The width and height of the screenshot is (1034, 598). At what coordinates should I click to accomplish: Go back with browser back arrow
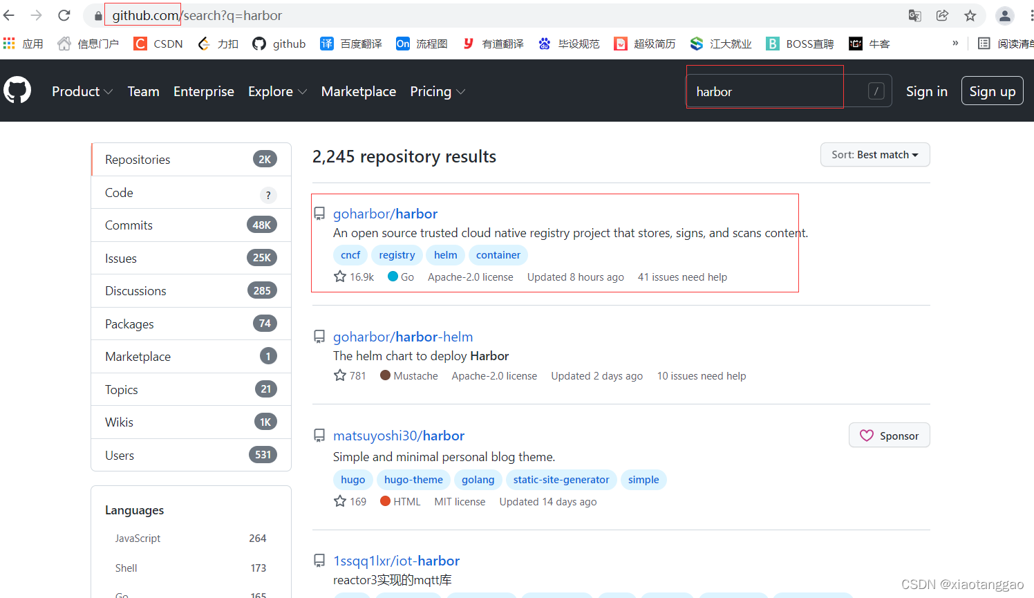coord(9,15)
